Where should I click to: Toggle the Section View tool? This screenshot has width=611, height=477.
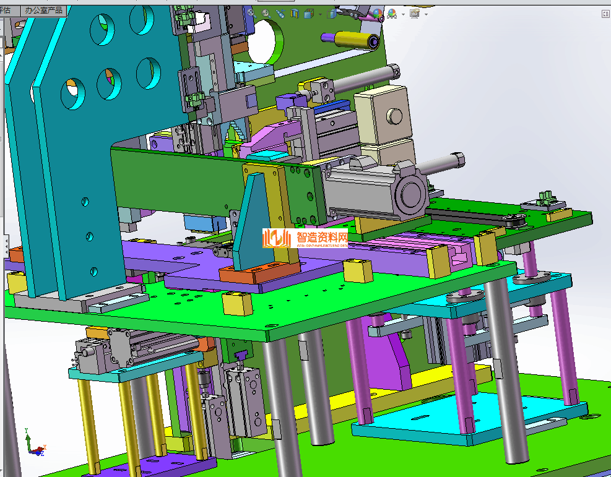pyautogui.click(x=295, y=13)
